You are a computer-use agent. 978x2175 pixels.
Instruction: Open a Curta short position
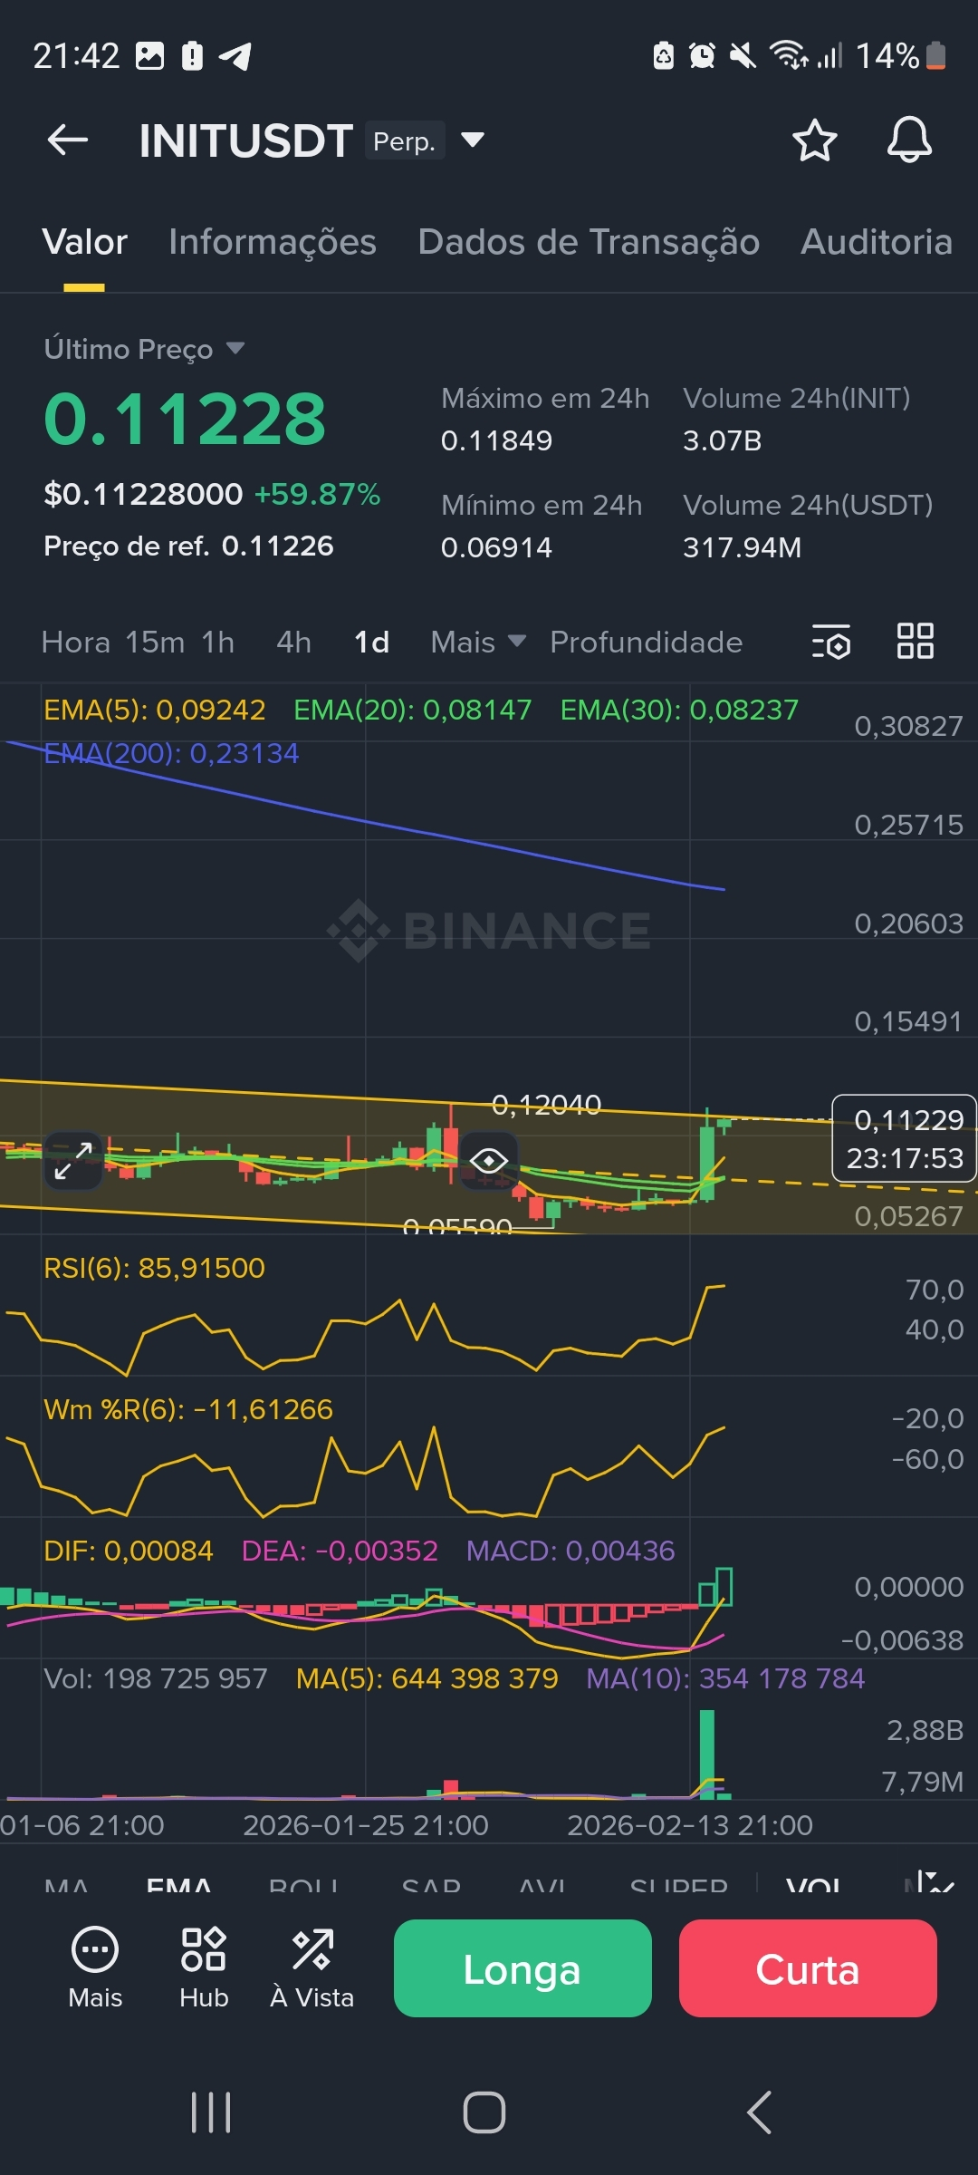(808, 1968)
